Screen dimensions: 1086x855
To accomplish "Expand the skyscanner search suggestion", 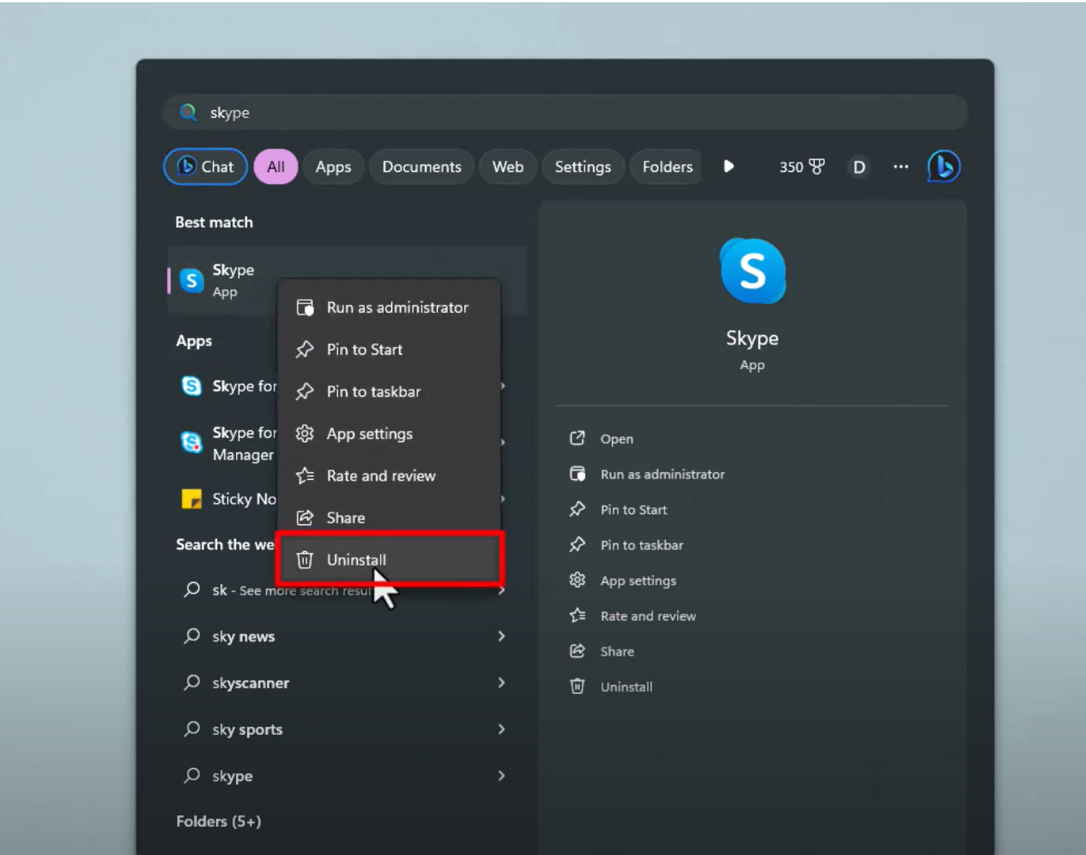I will (x=501, y=682).
